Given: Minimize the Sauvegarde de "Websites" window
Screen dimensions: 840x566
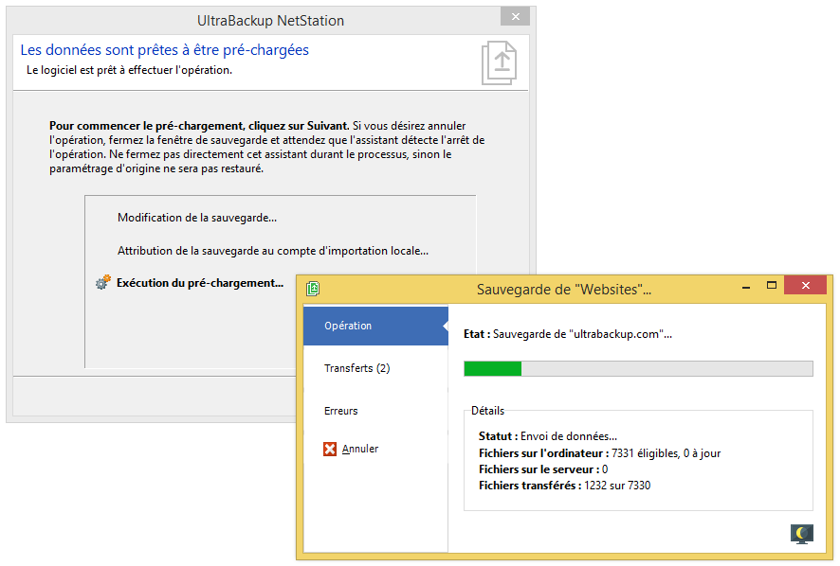Looking at the screenshot, I should click(x=744, y=285).
